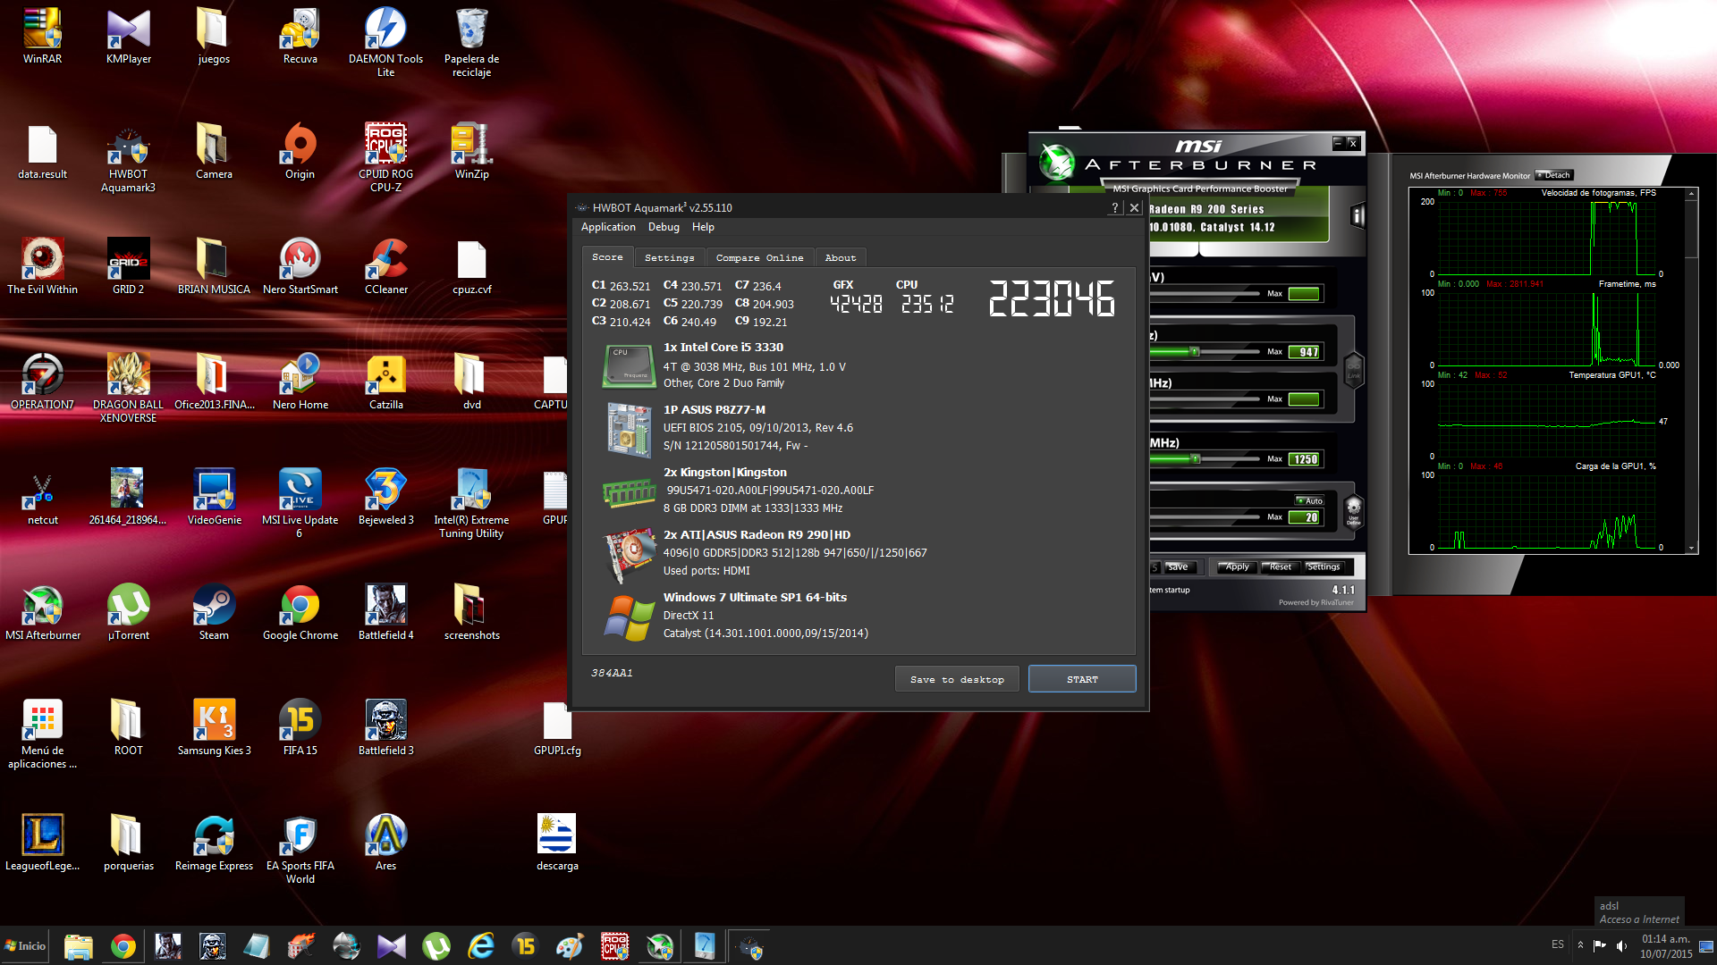The image size is (1717, 965).
Task: Open the WinRAR desktop icon
Action: pyautogui.click(x=42, y=37)
